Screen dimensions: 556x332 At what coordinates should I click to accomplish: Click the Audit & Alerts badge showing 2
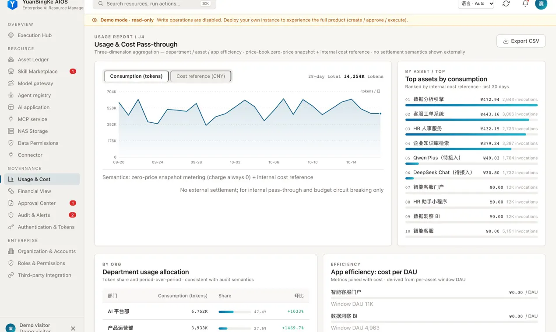point(72,215)
